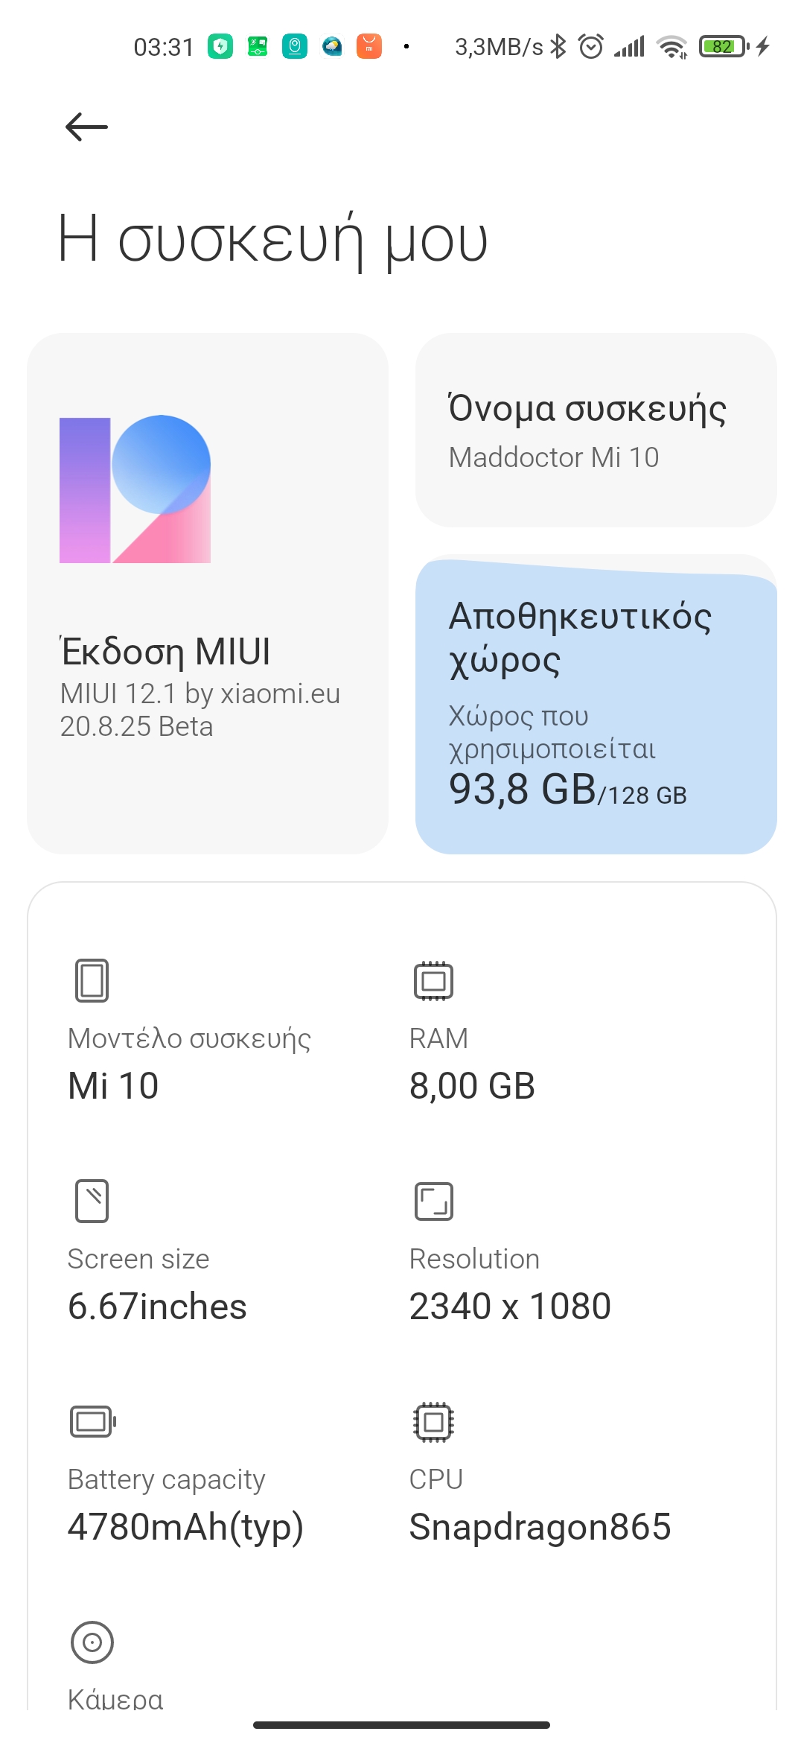
Task: Tap the battery indicator in status bar
Action: pyautogui.click(x=724, y=47)
